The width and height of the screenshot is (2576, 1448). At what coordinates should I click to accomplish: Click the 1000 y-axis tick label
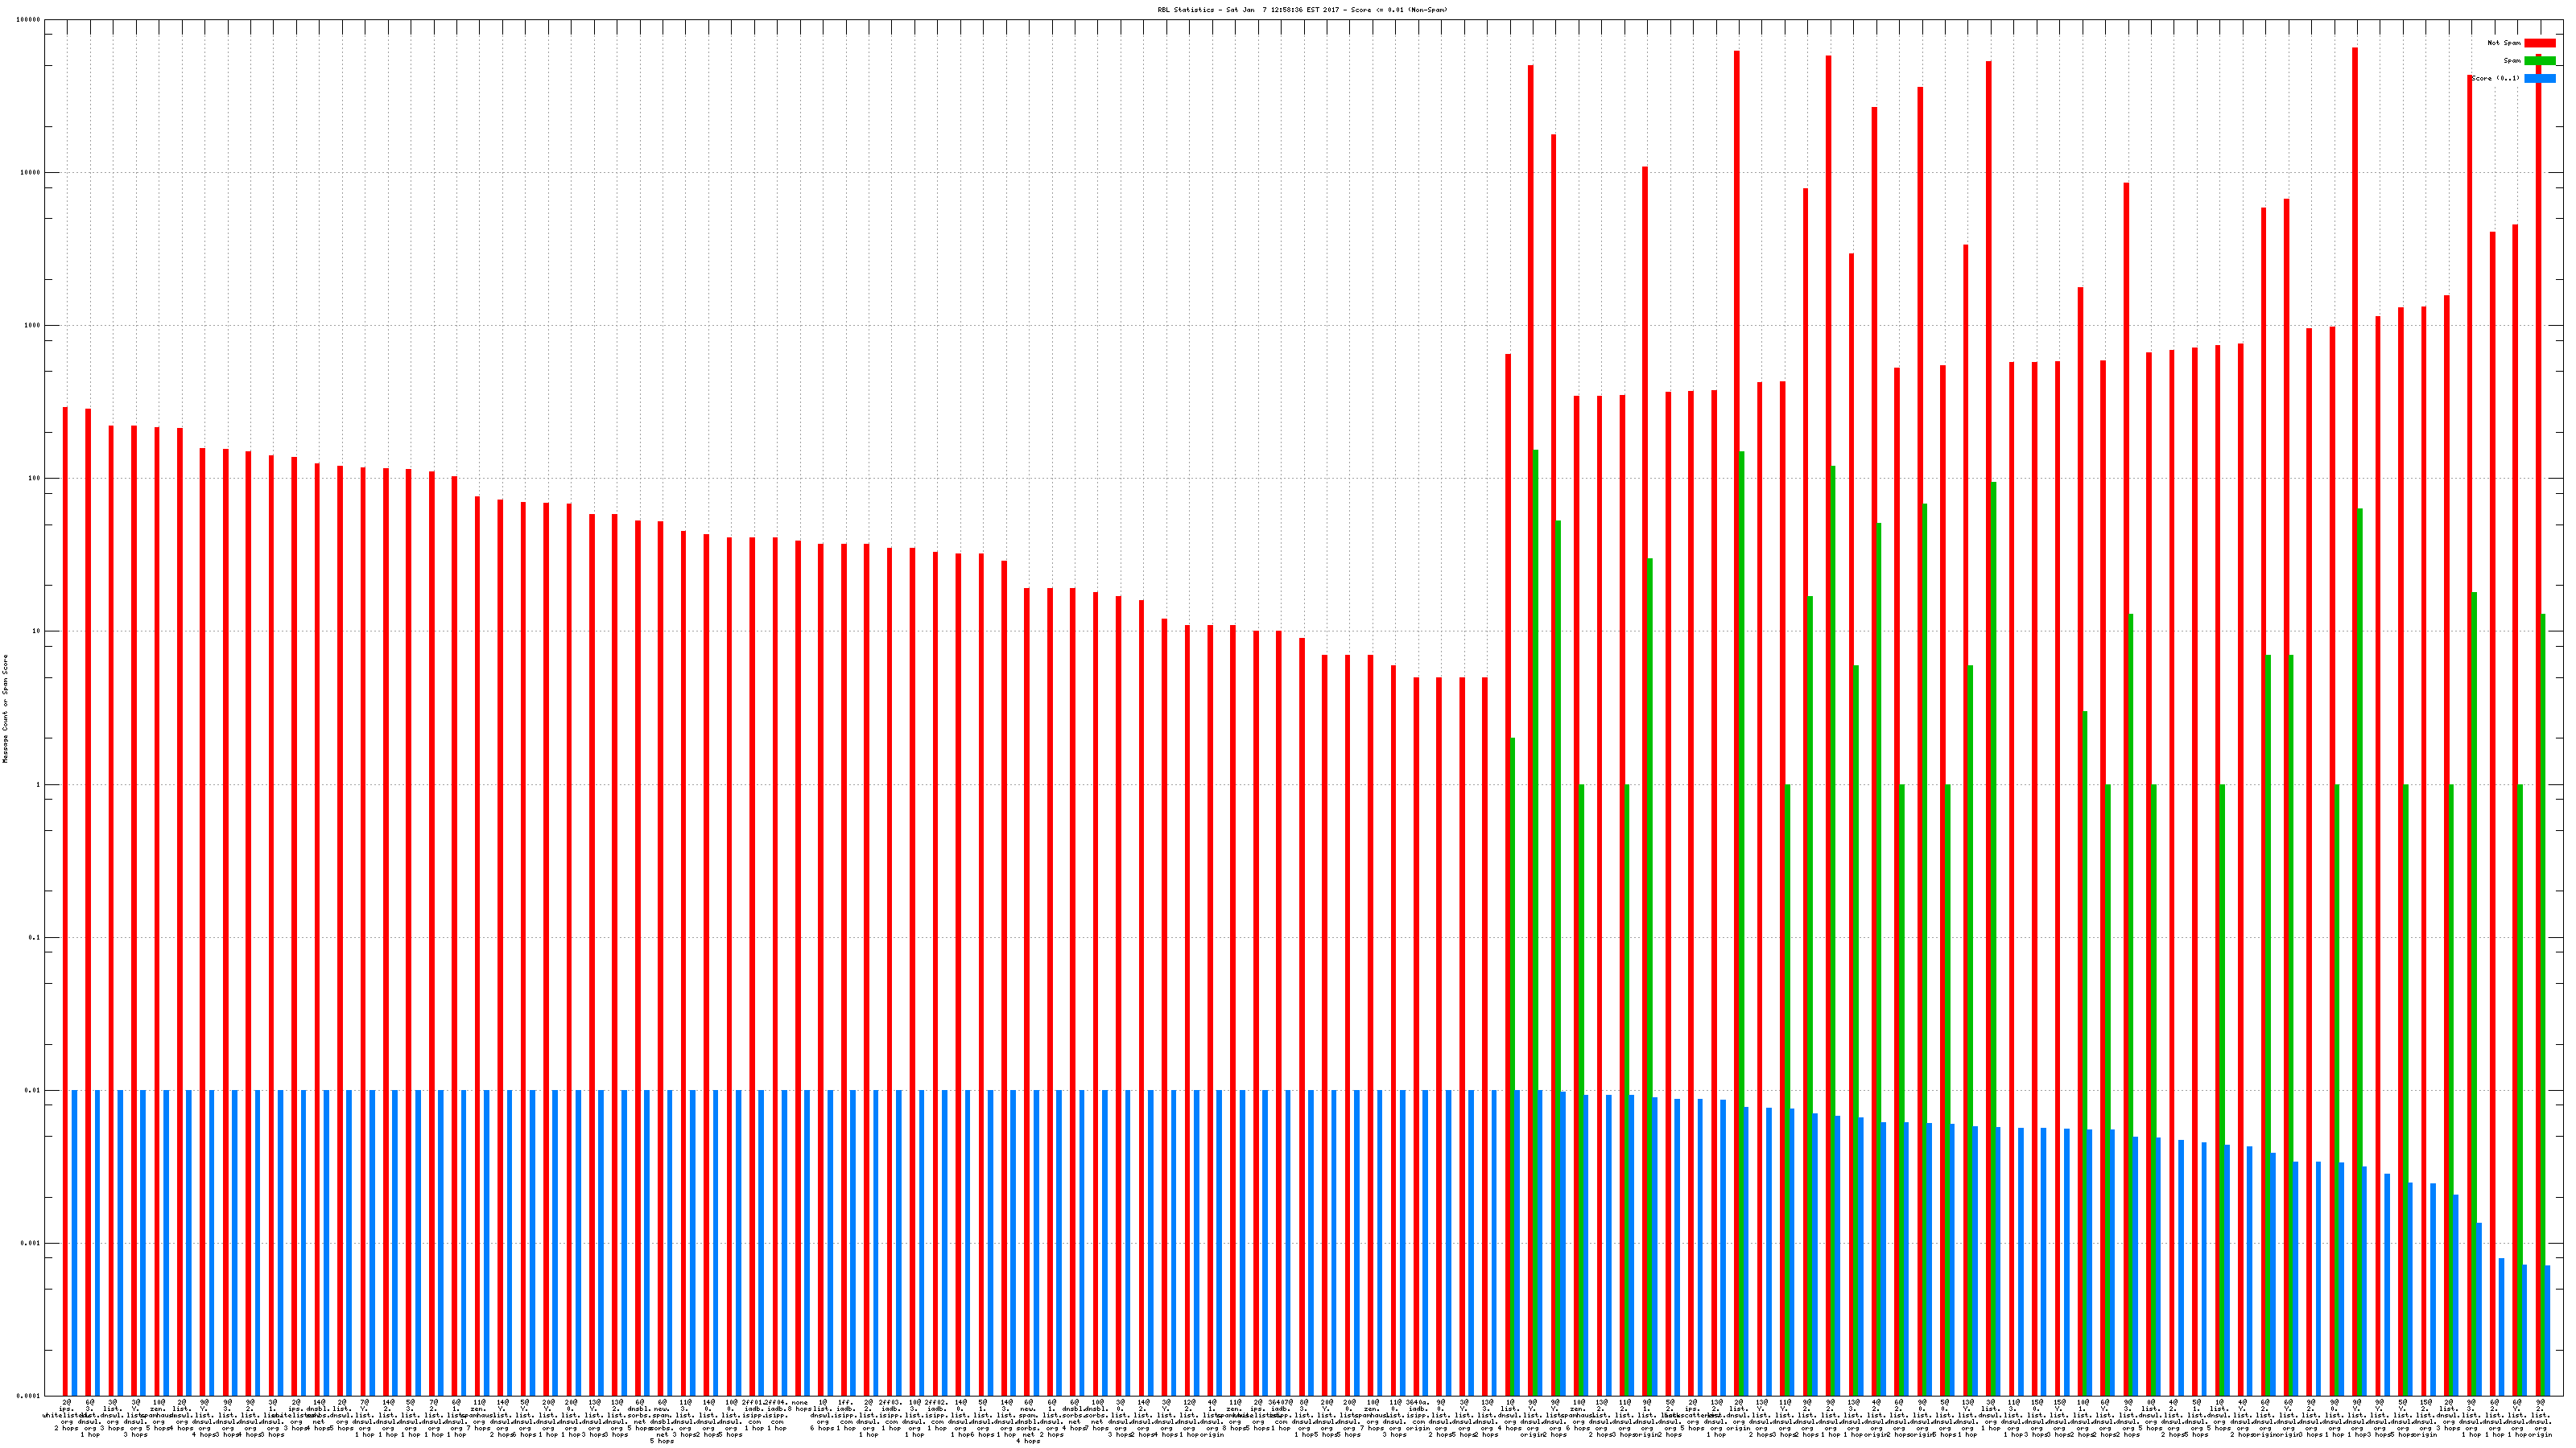click(x=33, y=326)
